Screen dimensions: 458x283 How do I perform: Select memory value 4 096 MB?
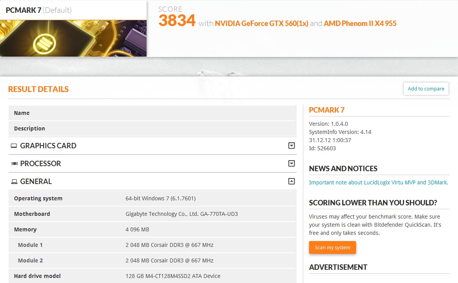click(x=137, y=229)
